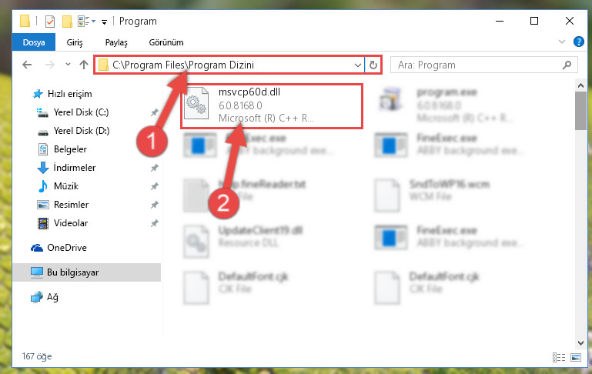592x374 pixels.
Task: Switch to the Görünüm tab
Action: tap(166, 42)
